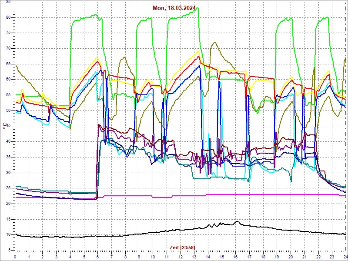Click the 55 label on the temperature axis
This screenshot has height=261, width=348.
[x=7, y=95]
